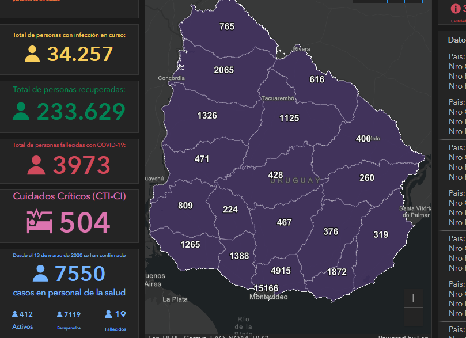Viewport: 466px width, 338px height.
Task: Select the map department labeled 809
Action: point(185,206)
